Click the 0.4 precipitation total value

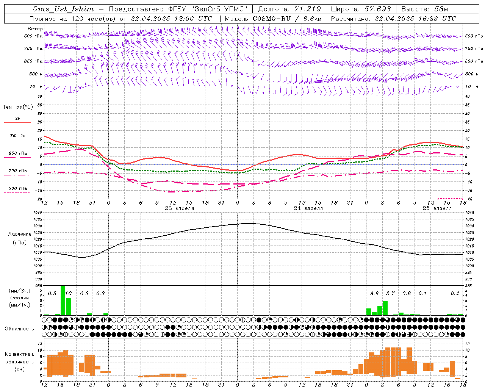[x=455, y=293]
